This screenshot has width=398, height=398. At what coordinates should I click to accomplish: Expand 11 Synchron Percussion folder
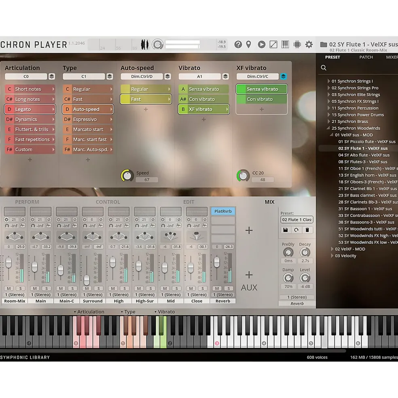328,108
